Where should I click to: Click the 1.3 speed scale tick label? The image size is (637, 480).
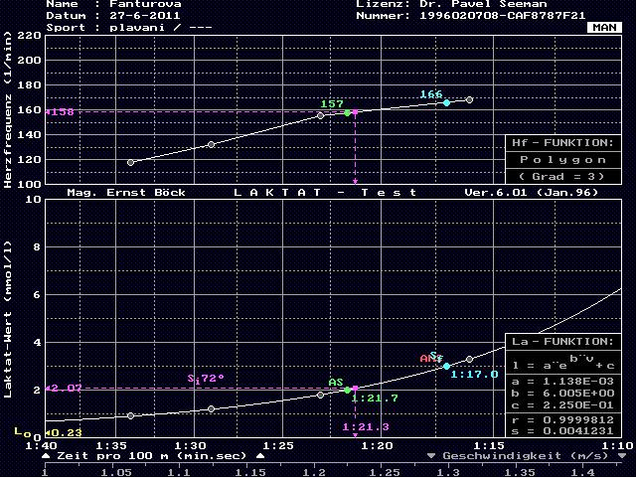pyautogui.click(x=448, y=473)
